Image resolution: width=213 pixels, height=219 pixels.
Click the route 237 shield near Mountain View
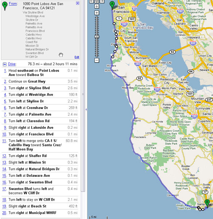click(x=209, y=100)
